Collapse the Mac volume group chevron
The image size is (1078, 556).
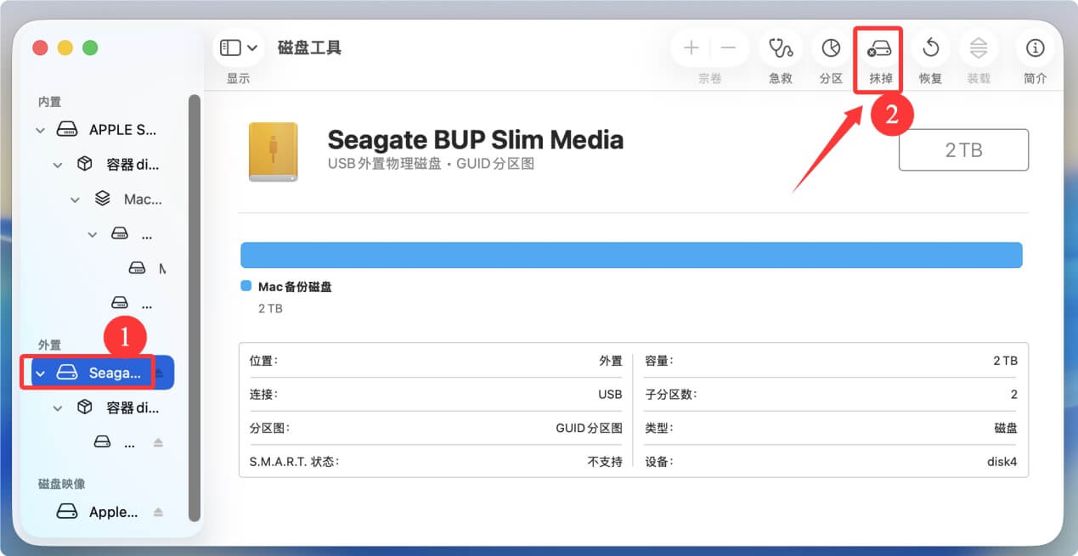point(76,199)
